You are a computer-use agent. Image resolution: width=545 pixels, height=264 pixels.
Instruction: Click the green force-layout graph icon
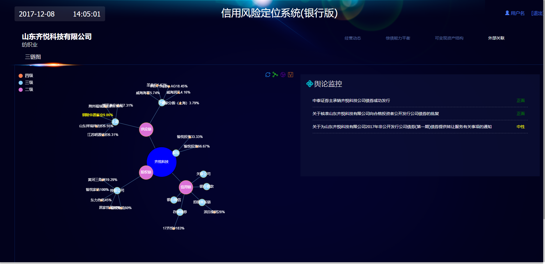click(275, 75)
